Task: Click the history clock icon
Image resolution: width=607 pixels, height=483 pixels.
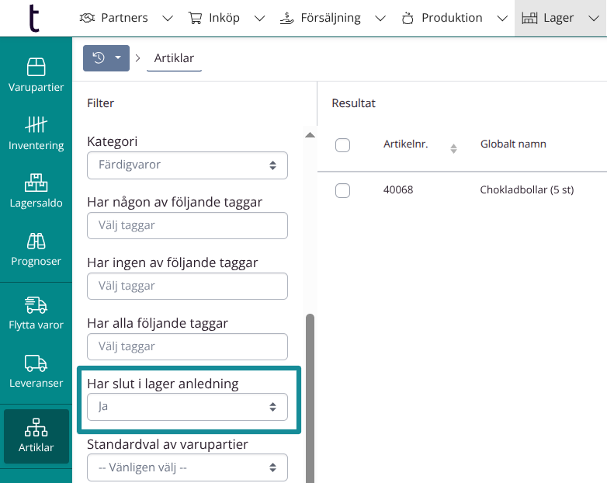Action: [x=99, y=57]
